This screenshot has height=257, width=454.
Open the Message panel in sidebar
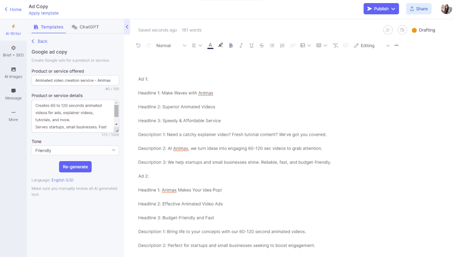tap(13, 94)
